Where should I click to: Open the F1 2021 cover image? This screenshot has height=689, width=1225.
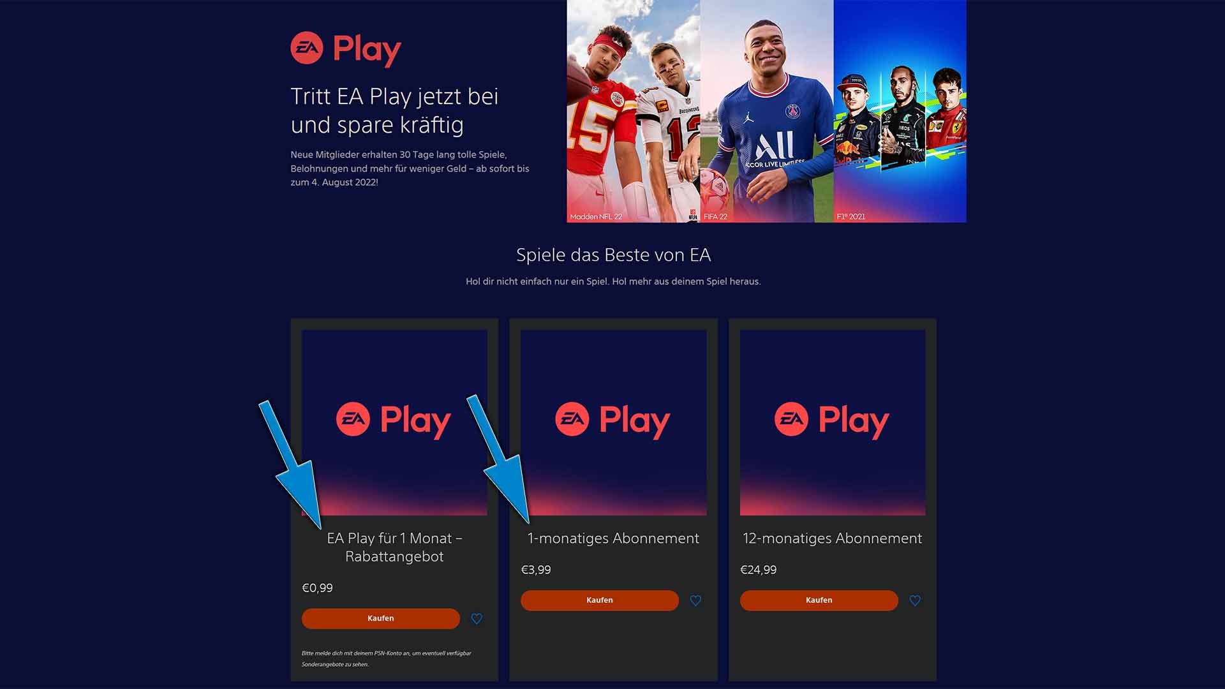click(900, 111)
